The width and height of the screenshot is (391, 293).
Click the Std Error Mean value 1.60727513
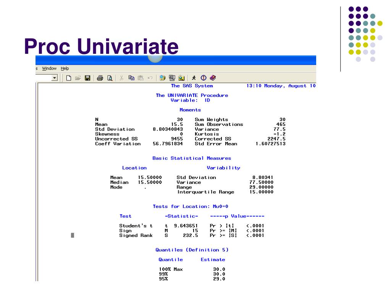(271, 144)
